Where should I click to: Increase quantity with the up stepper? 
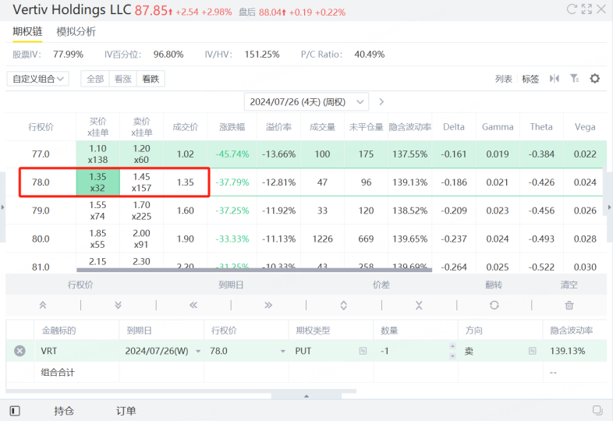[x=452, y=346]
